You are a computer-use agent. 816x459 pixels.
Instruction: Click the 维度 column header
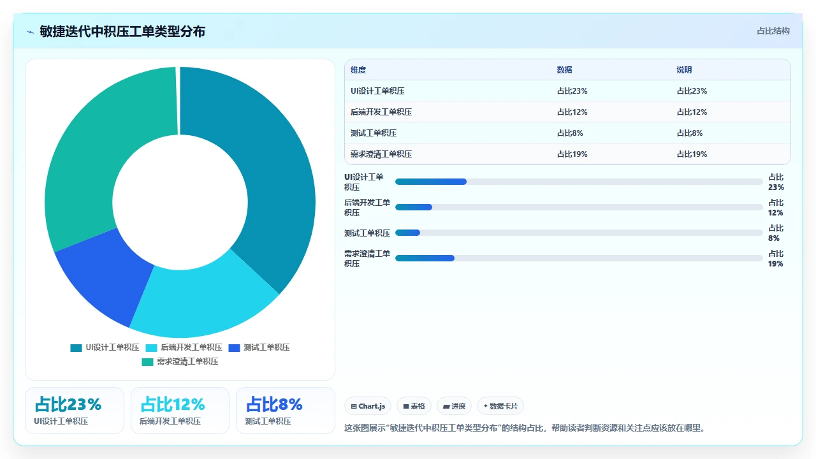tap(358, 70)
